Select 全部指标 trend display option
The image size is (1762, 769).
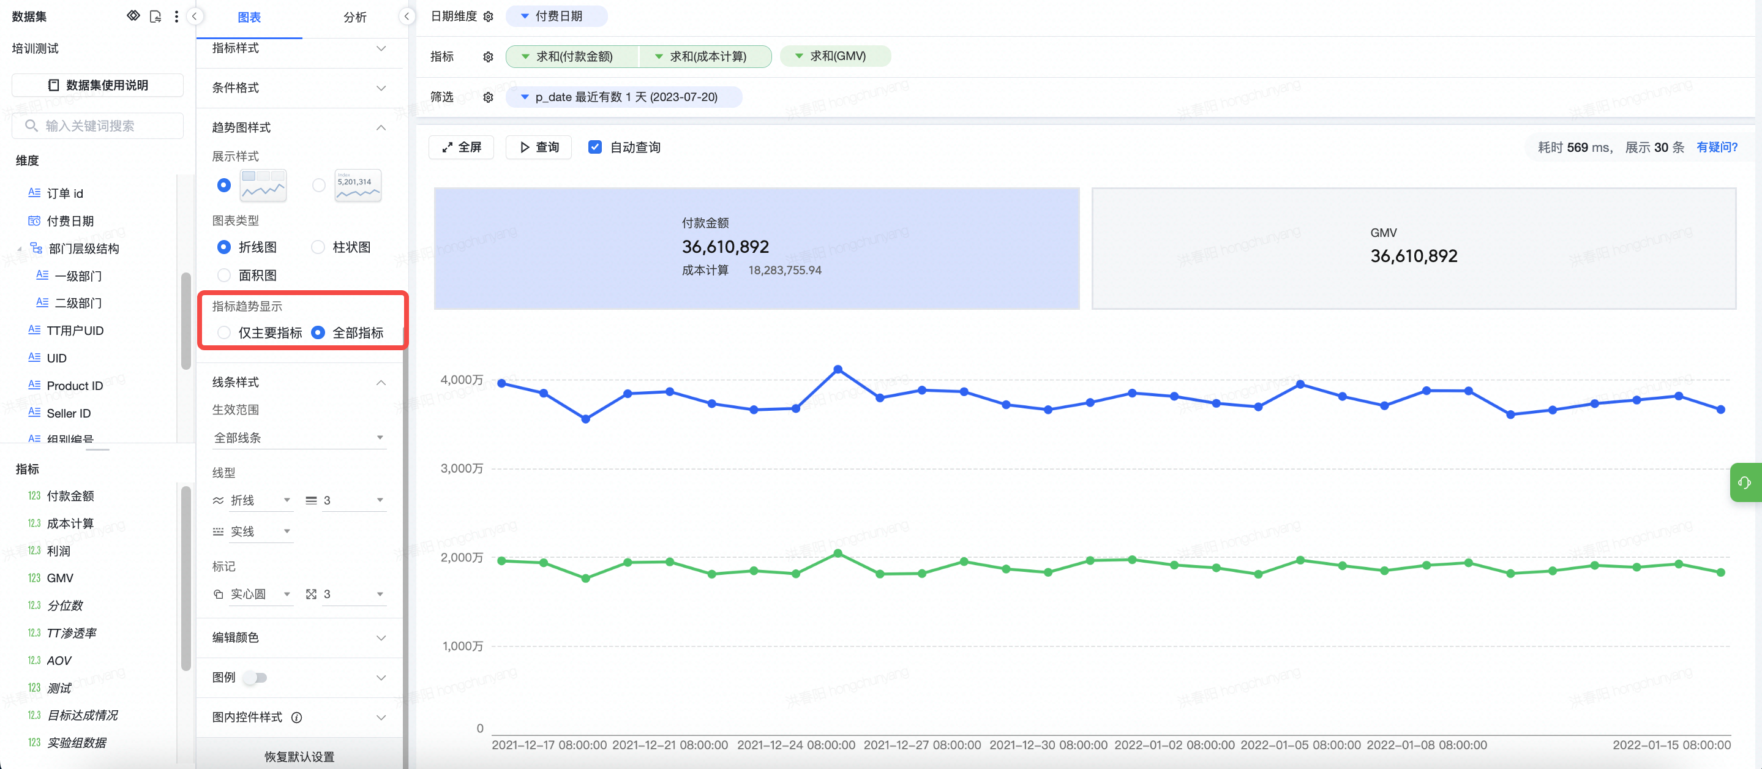click(x=318, y=332)
